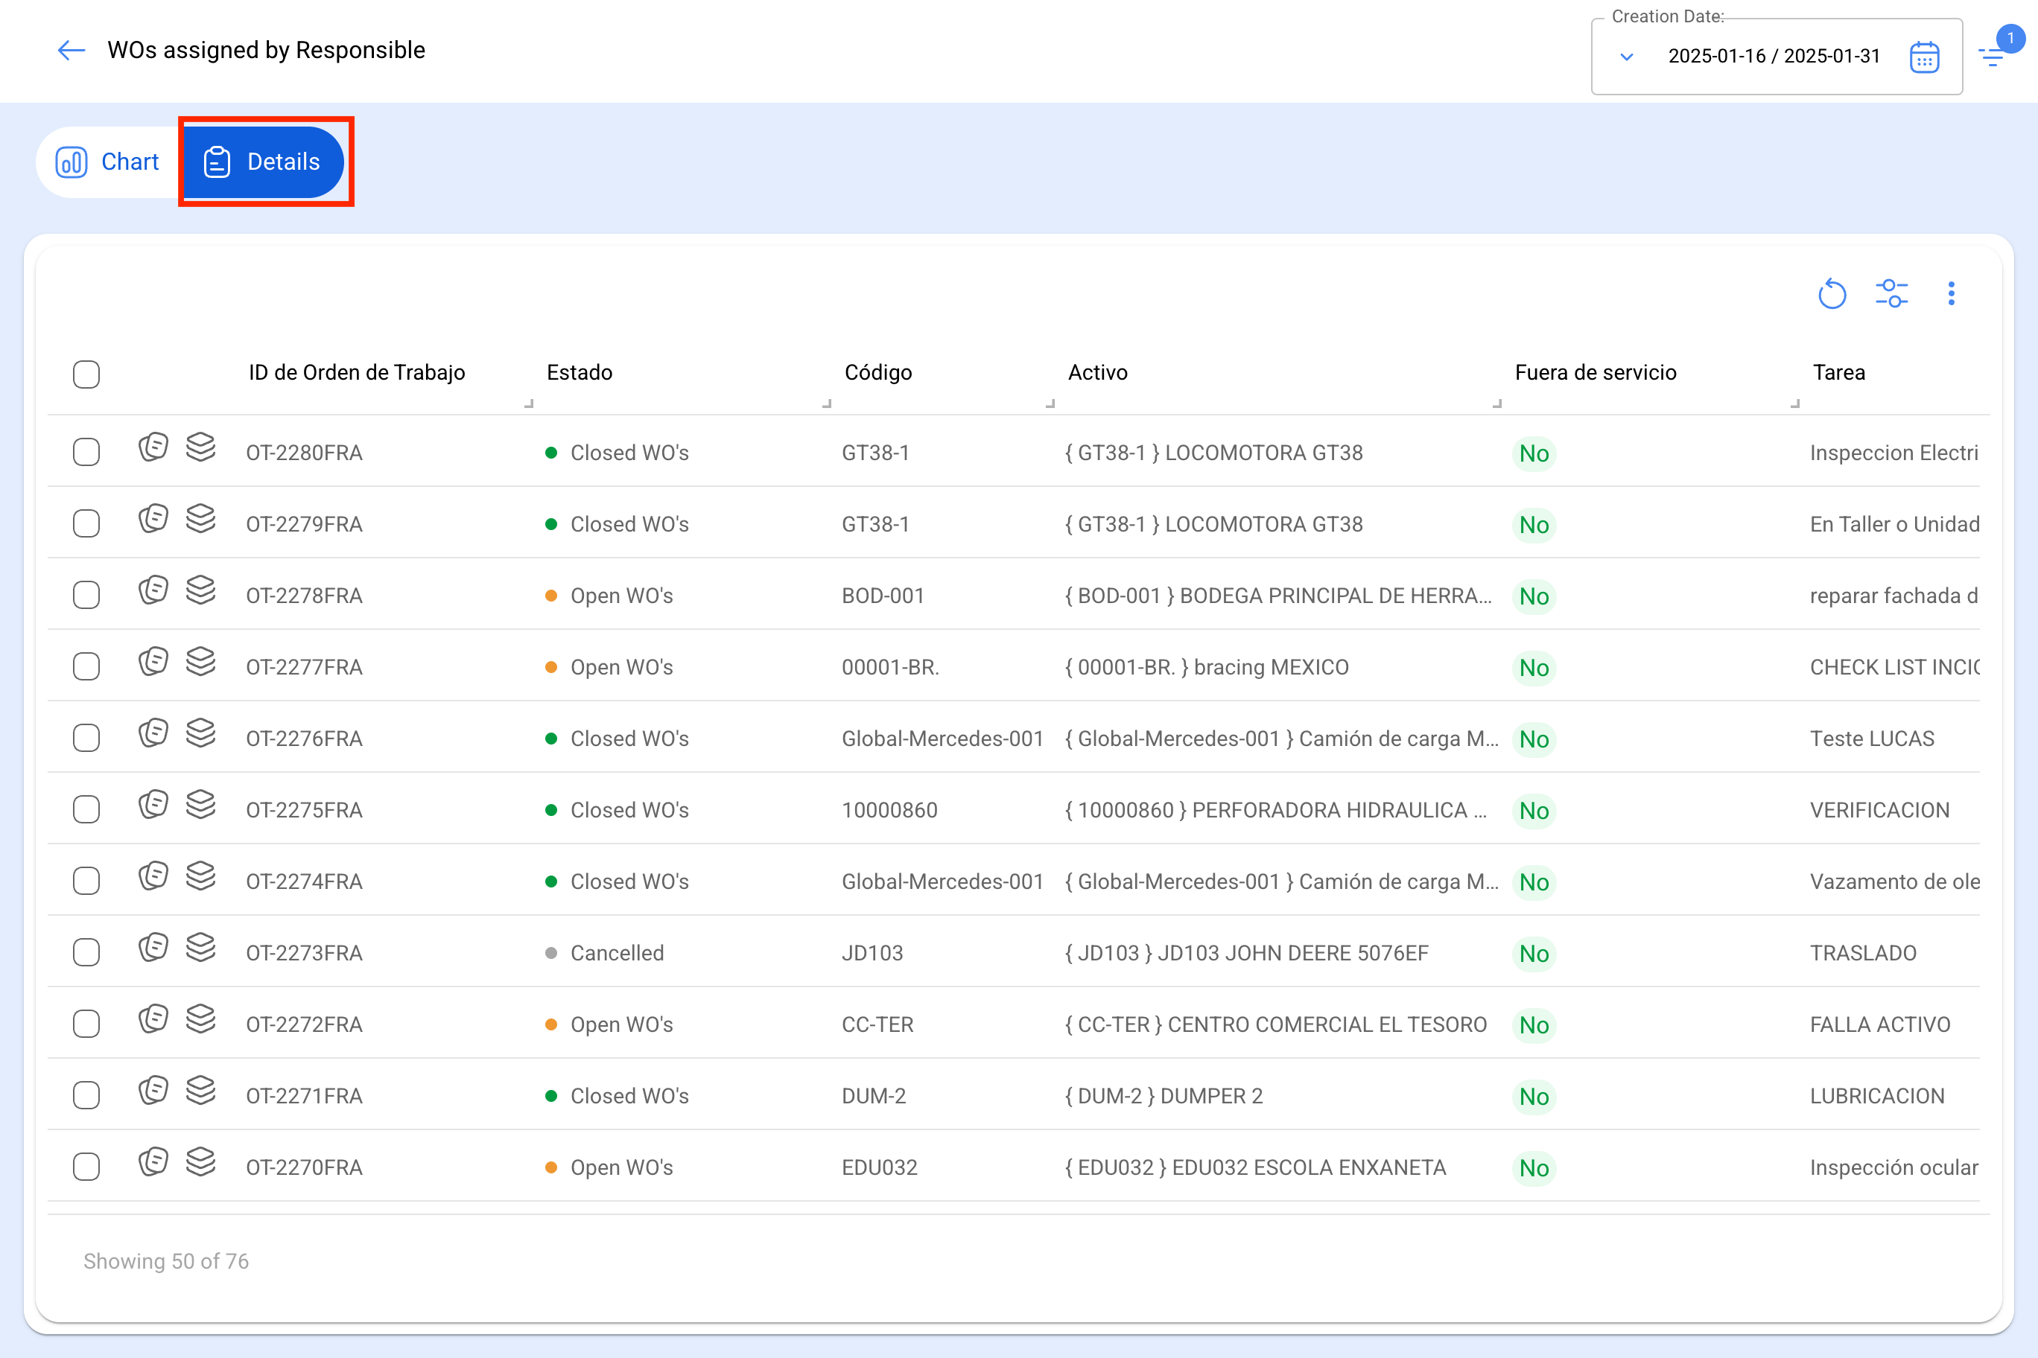
Task: Sort by Activo column header
Action: [1098, 372]
